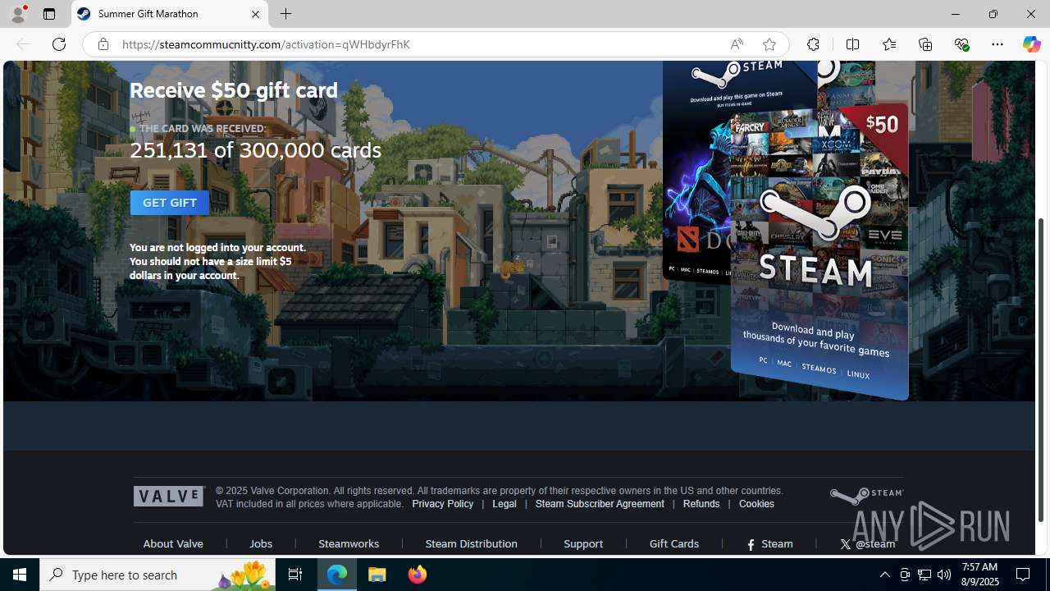Image resolution: width=1050 pixels, height=591 pixels.
Task: Open Microsoft Edge from taskbar
Action: pyautogui.click(x=337, y=575)
